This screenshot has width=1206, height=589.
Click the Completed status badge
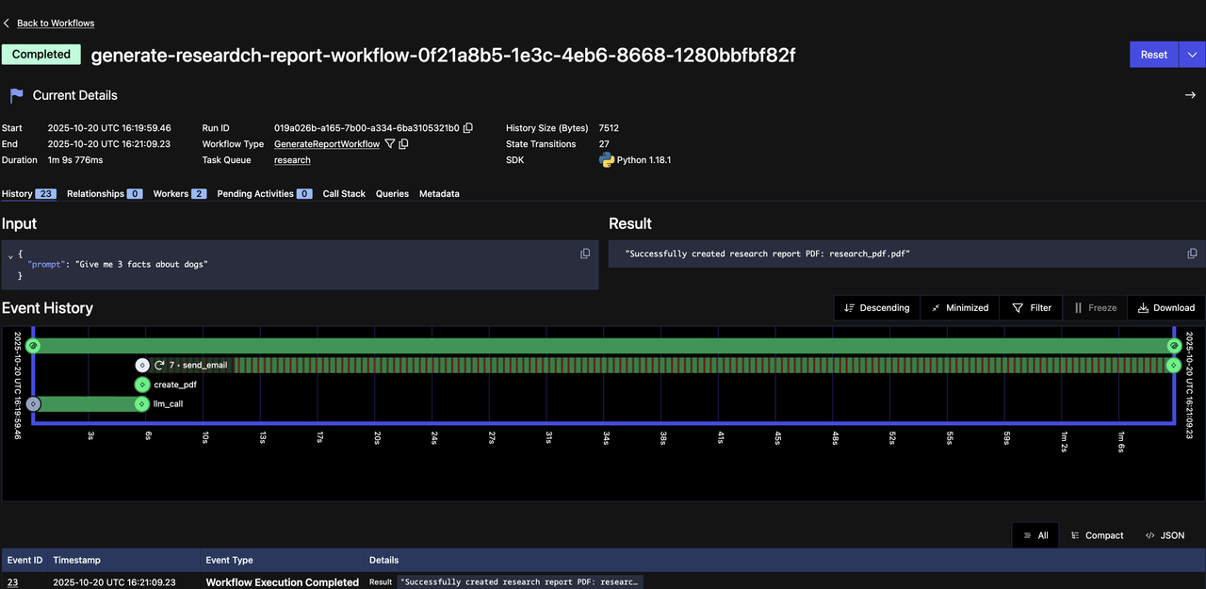point(41,55)
